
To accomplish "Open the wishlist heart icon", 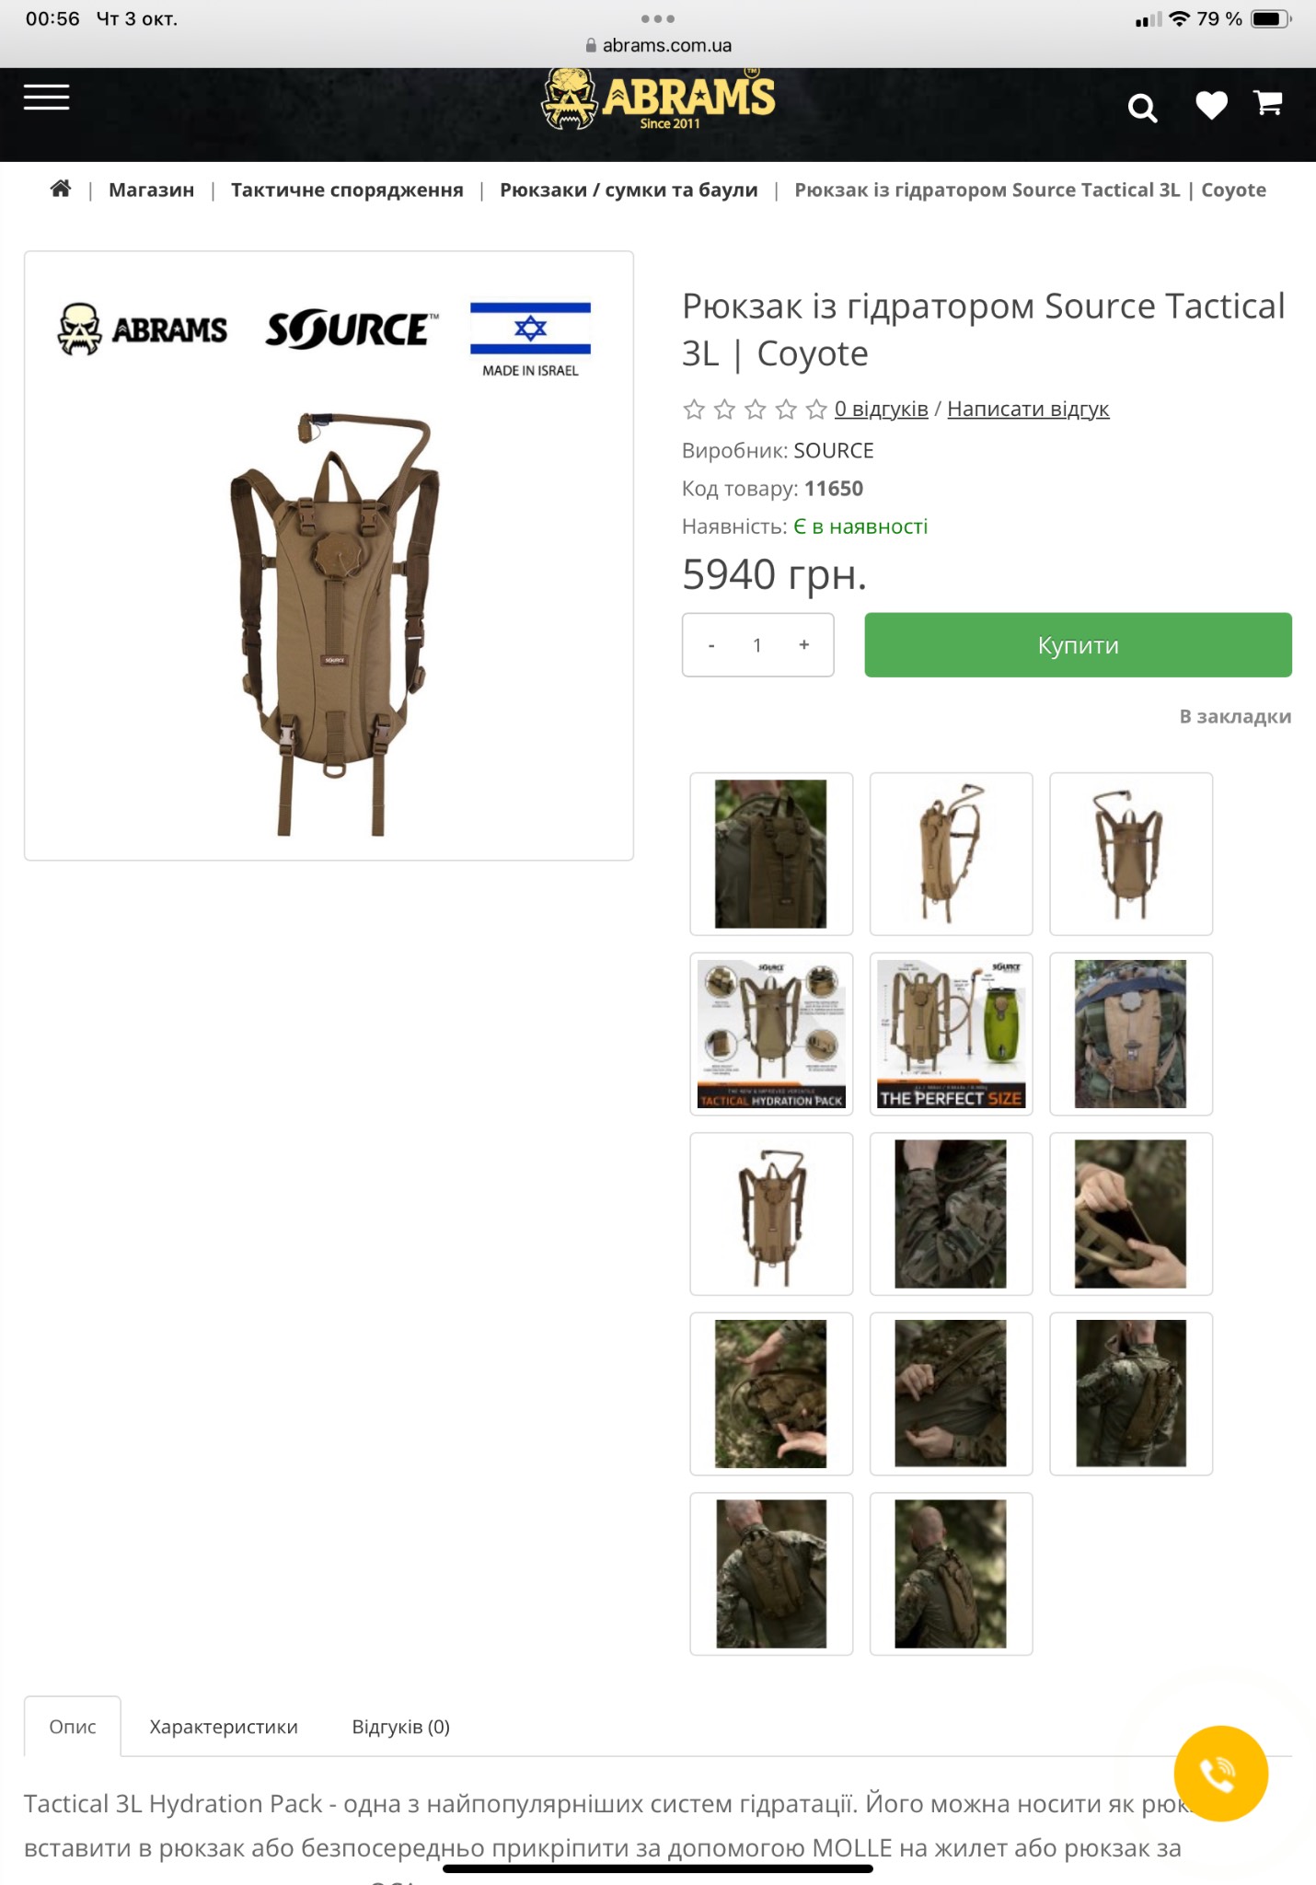I will pos(1211,105).
